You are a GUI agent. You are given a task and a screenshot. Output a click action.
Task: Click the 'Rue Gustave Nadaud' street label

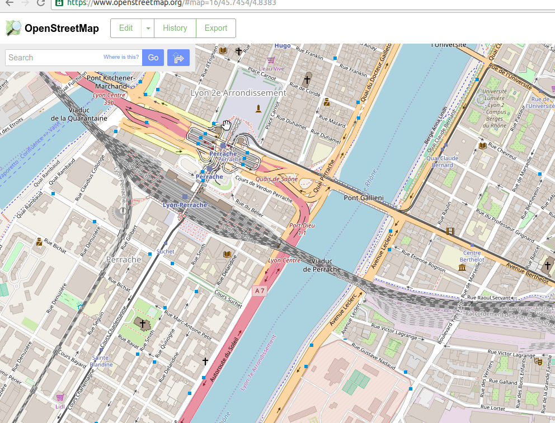point(373,356)
